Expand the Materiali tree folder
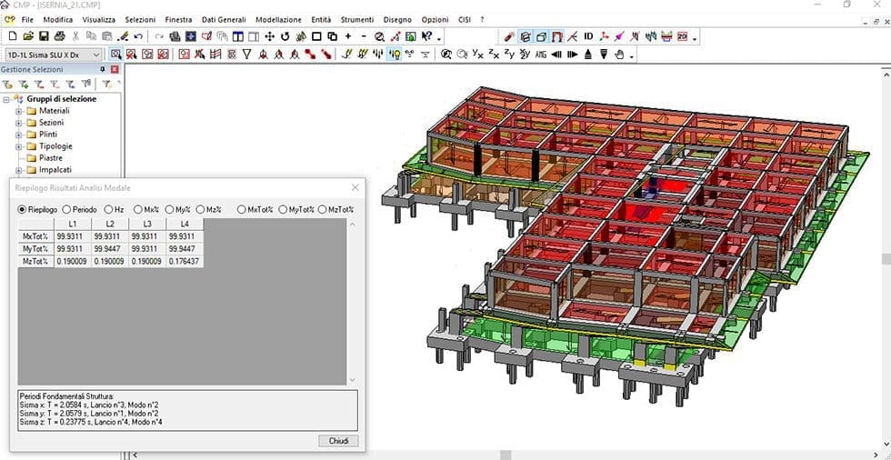This screenshot has width=891, height=460. click(18, 111)
